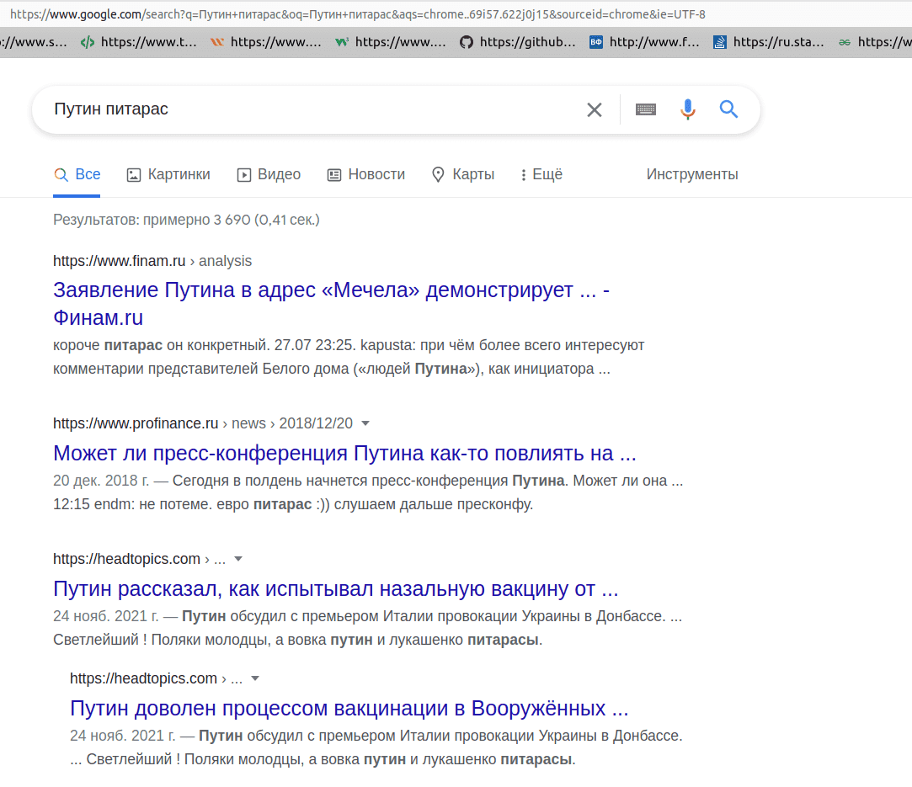Open the GitHub bookmark in the bookmarks bar
Viewport: 912px width, 787px height.
click(518, 42)
